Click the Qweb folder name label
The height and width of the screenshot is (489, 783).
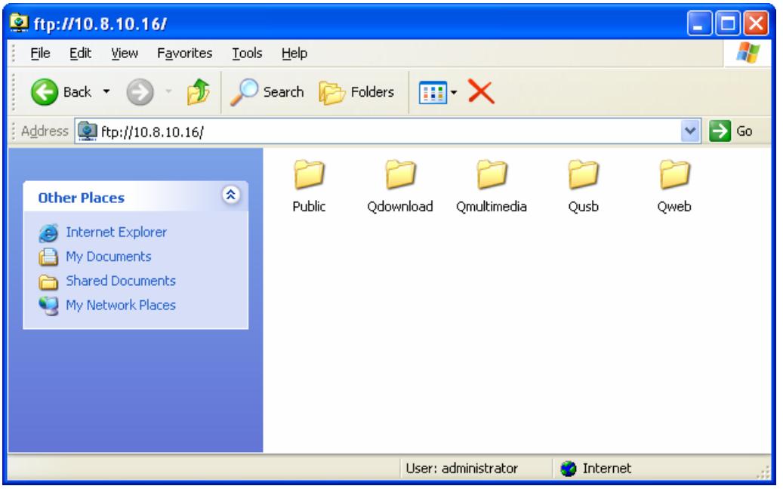coord(674,207)
